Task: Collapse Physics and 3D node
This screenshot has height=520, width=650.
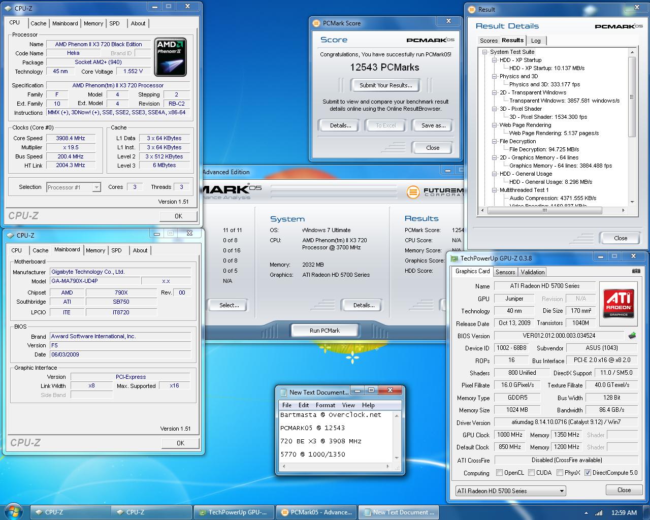Action: pyautogui.click(x=494, y=76)
